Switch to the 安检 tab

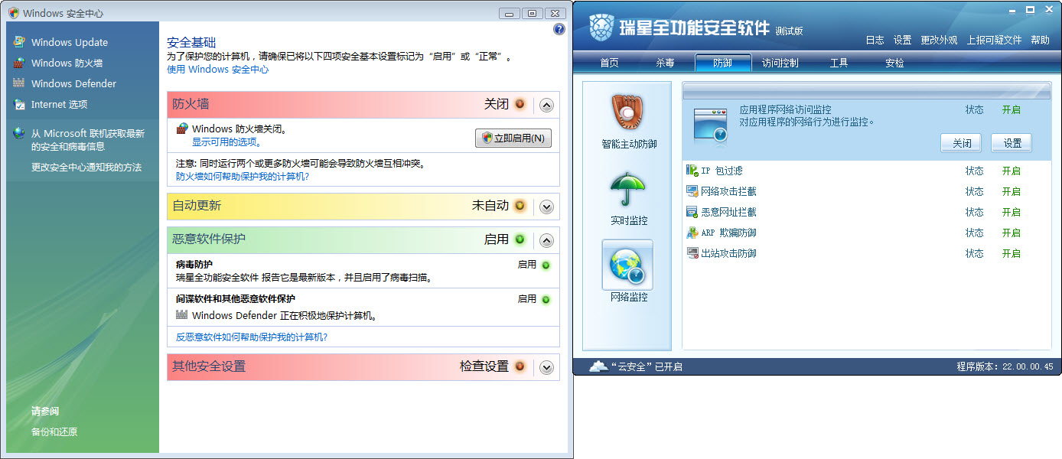click(894, 63)
